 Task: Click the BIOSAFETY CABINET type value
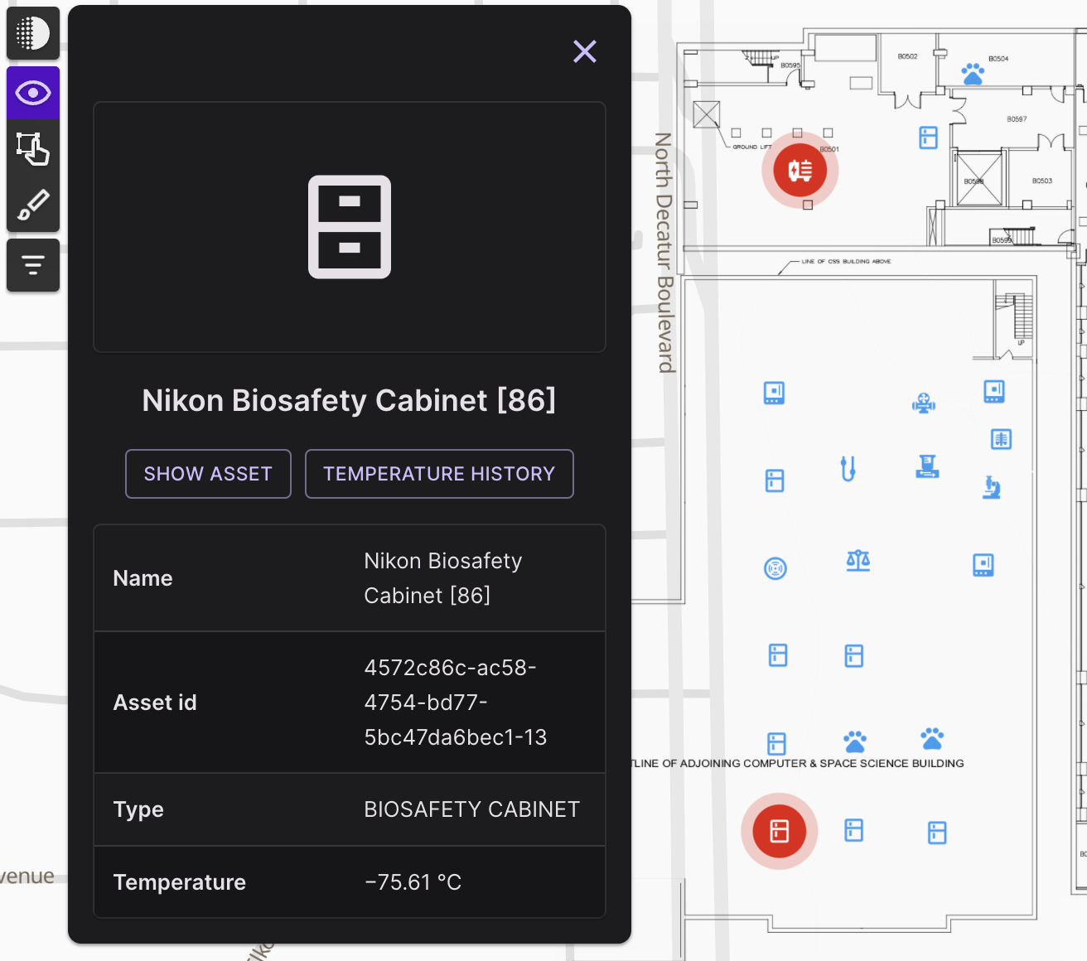tap(472, 809)
